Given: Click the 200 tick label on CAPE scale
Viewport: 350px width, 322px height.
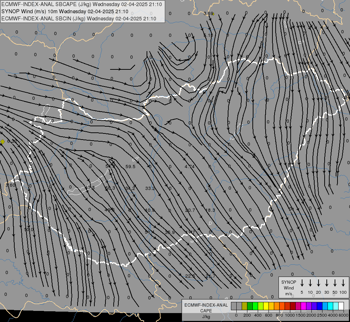Looking at the screenshot, I should tap(247, 315).
